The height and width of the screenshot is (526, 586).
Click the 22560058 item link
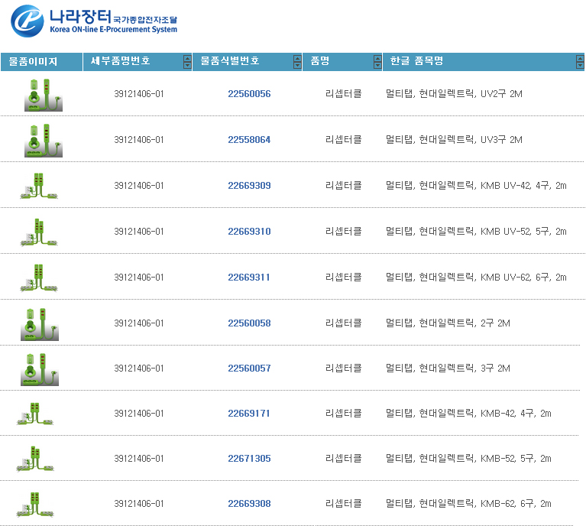249,323
